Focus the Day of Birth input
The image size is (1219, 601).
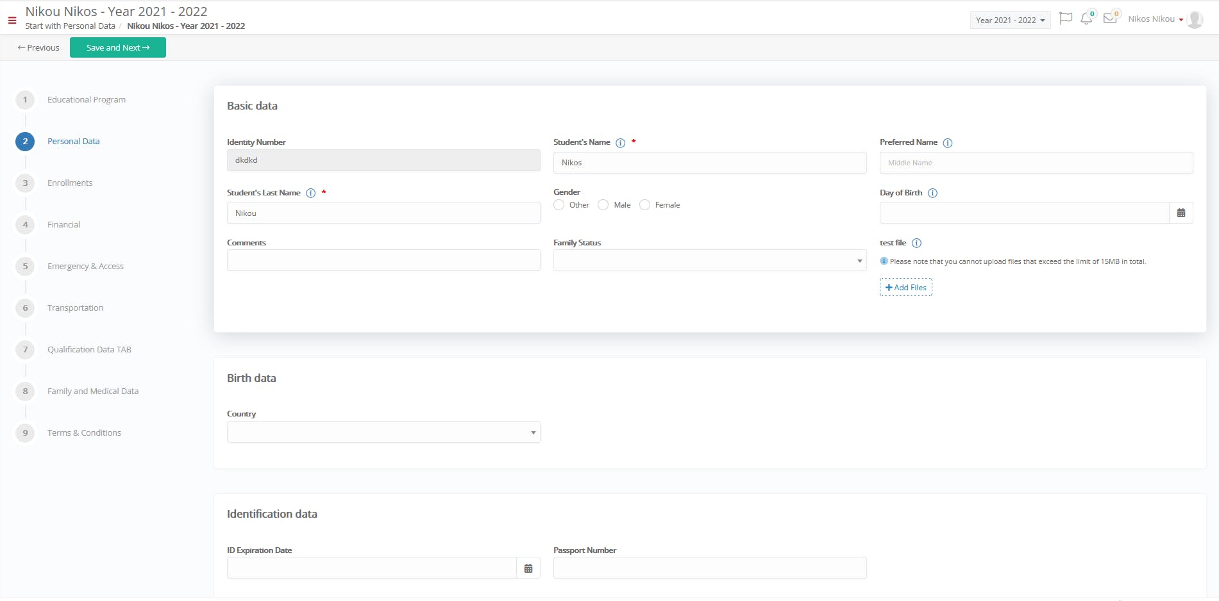point(1025,213)
